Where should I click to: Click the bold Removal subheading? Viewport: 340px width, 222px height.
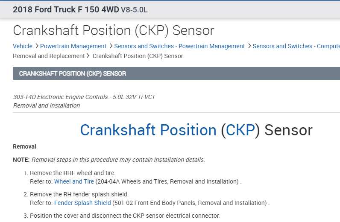(x=25, y=146)
